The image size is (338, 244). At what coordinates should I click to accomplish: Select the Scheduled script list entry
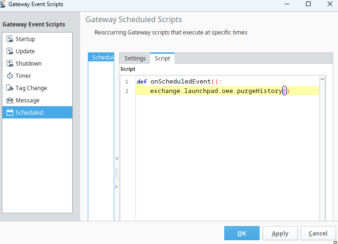(101, 57)
